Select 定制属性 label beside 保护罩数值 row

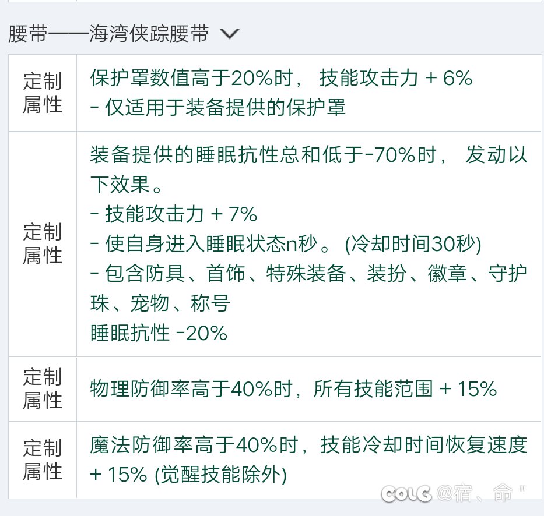pyautogui.click(x=43, y=93)
